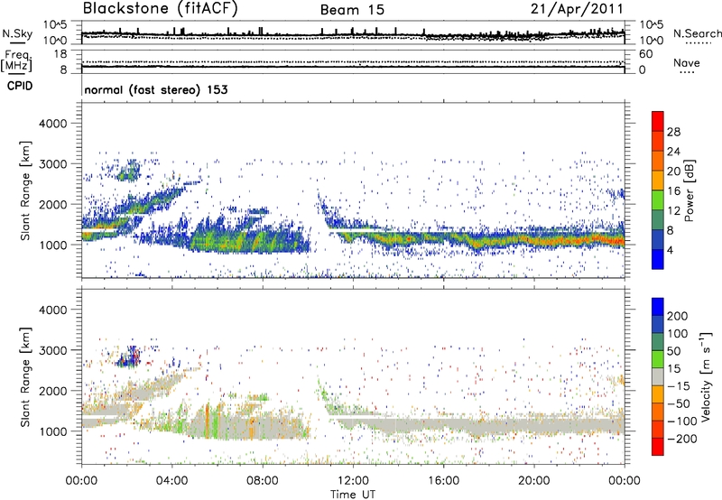This screenshot has height=500, width=722.
Task: Click the "Nave" legend label
Action: (686, 63)
